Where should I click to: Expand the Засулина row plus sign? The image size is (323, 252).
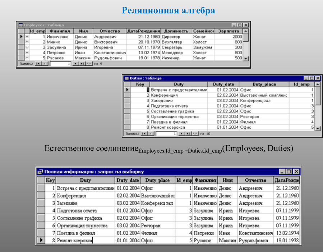click(x=27, y=47)
